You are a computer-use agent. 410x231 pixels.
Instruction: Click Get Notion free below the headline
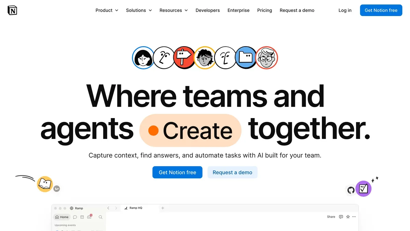[177, 172]
